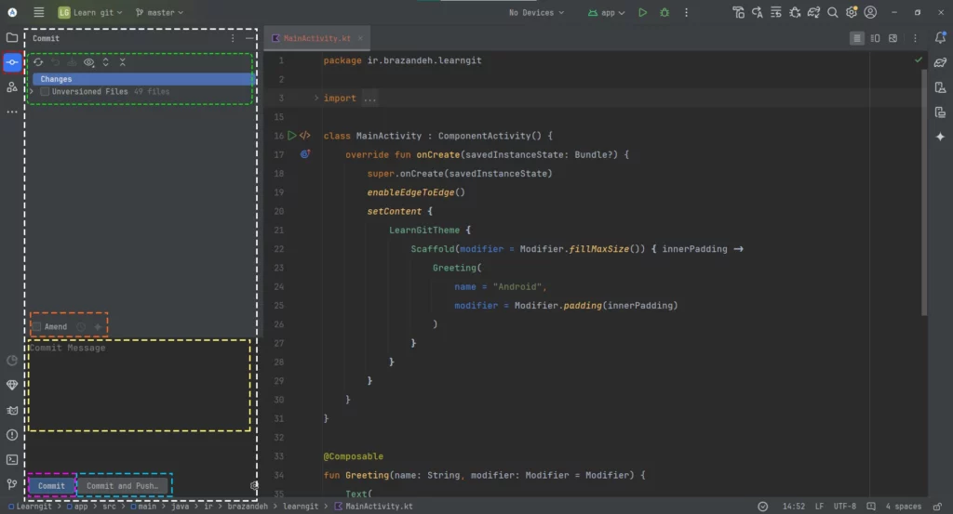Switch editor to Split view mode

875,38
